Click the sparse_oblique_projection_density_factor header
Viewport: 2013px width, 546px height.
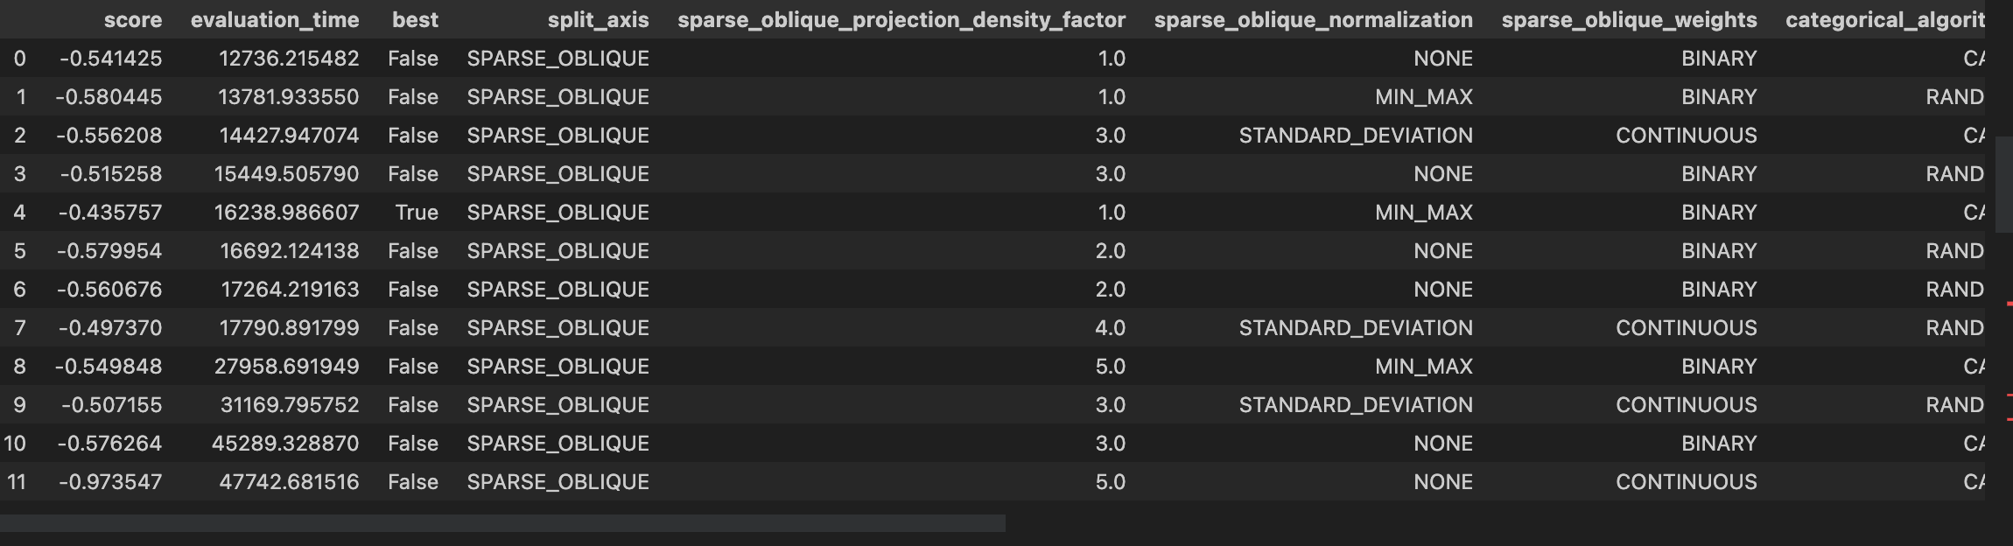[901, 20]
